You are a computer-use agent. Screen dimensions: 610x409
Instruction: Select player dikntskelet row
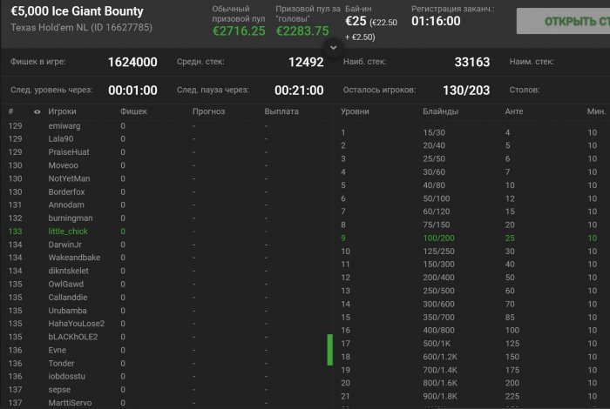click(x=167, y=271)
